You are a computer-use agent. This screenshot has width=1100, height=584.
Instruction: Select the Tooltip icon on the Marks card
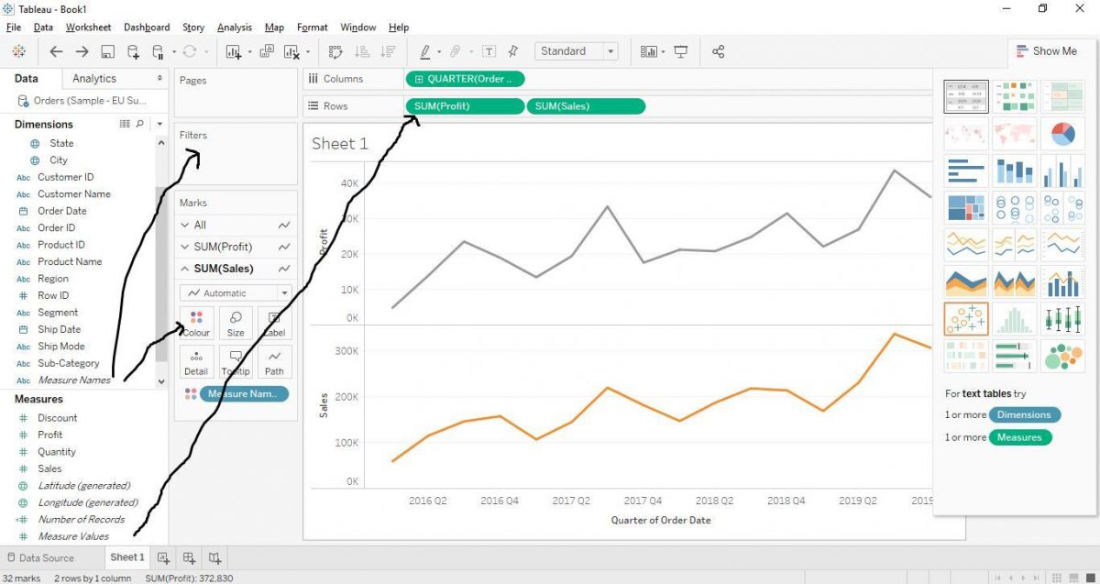[235, 361]
